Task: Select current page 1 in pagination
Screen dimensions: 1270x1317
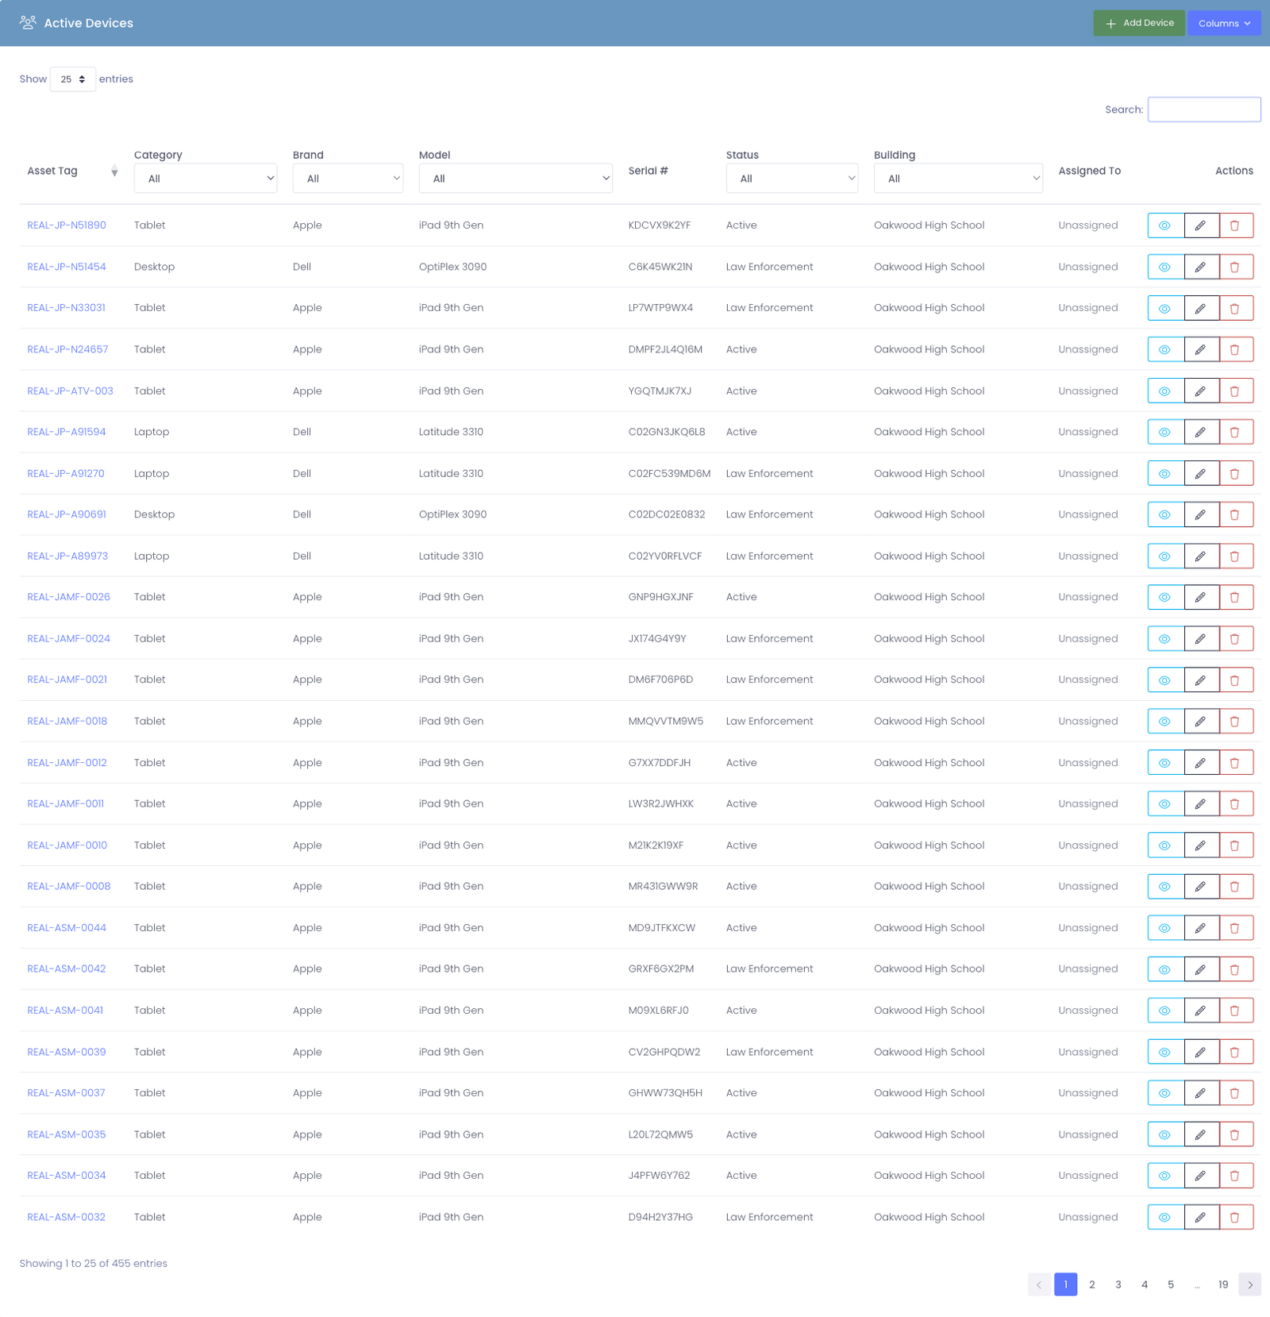Action: click(1066, 1284)
